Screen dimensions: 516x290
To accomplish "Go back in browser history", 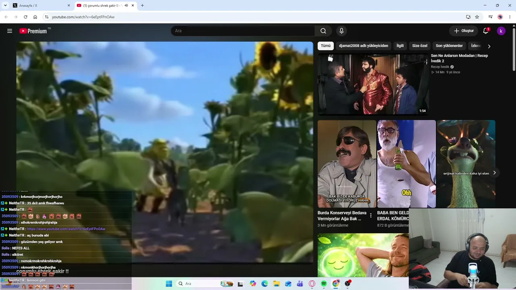I will click(6, 17).
